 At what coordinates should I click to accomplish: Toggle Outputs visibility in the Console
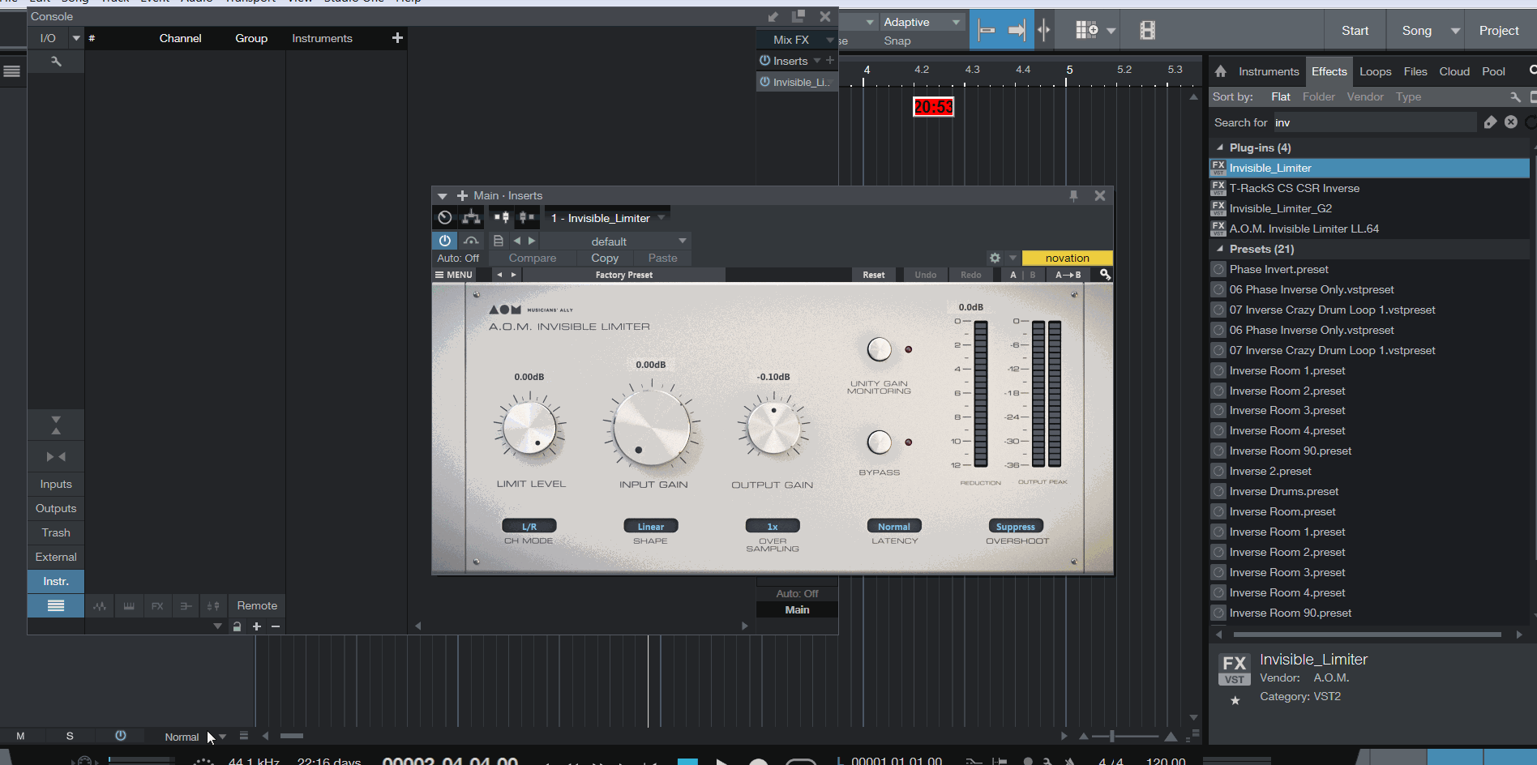(56, 508)
